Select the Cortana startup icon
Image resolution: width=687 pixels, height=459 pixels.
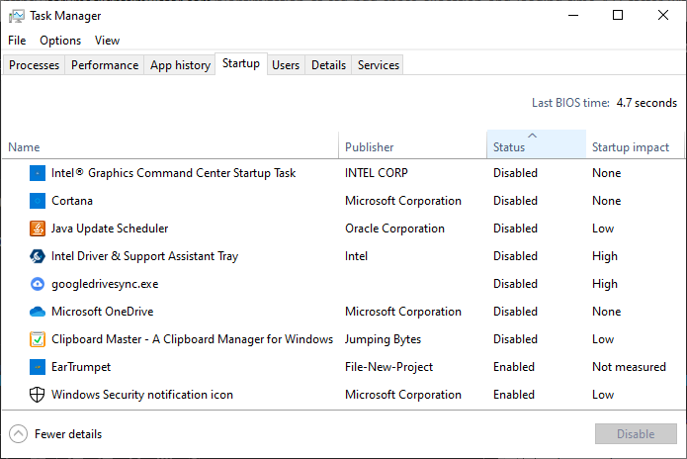[x=38, y=201]
